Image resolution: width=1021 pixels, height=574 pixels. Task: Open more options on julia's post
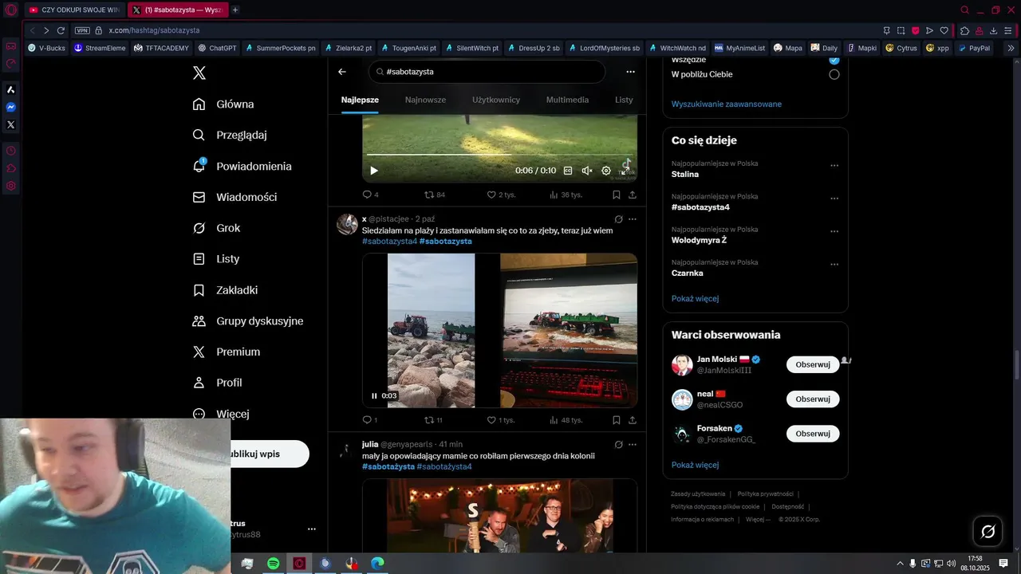[633, 445]
